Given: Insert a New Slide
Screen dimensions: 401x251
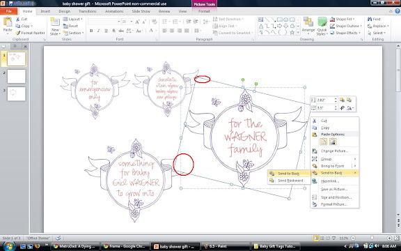Looking at the screenshot, I should pos(55,26).
